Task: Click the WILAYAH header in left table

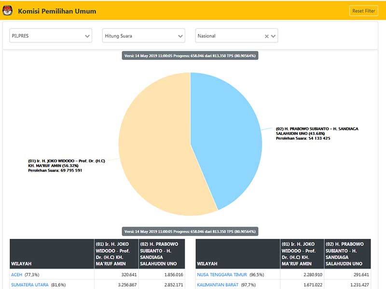Action: tap(21, 263)
